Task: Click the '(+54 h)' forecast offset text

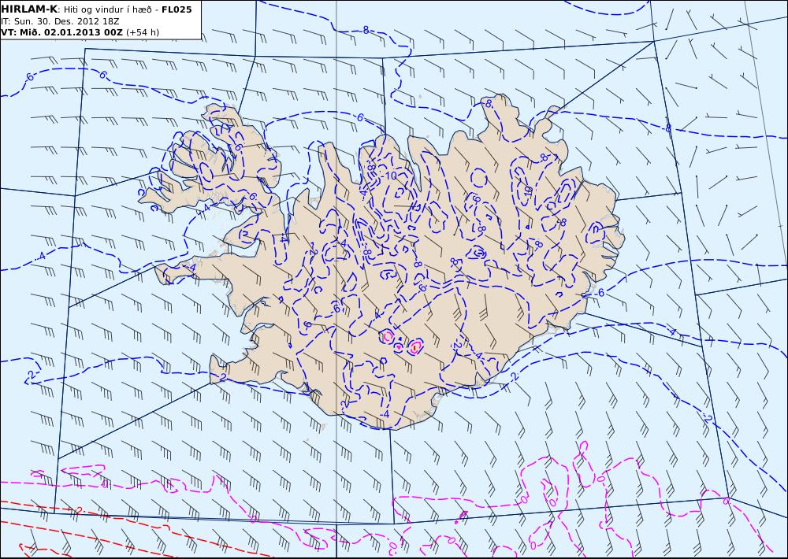Action: pyautogui.click(x=142, y=32)
